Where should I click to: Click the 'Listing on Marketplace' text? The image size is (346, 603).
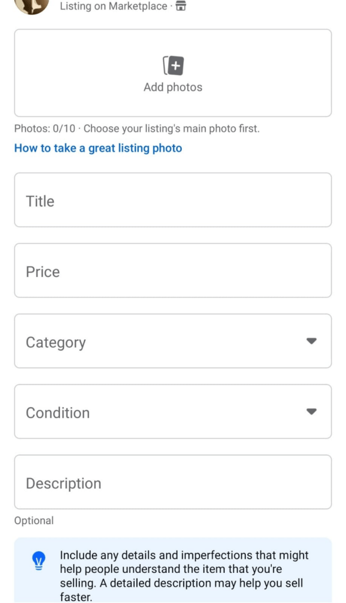click(114, 6)
